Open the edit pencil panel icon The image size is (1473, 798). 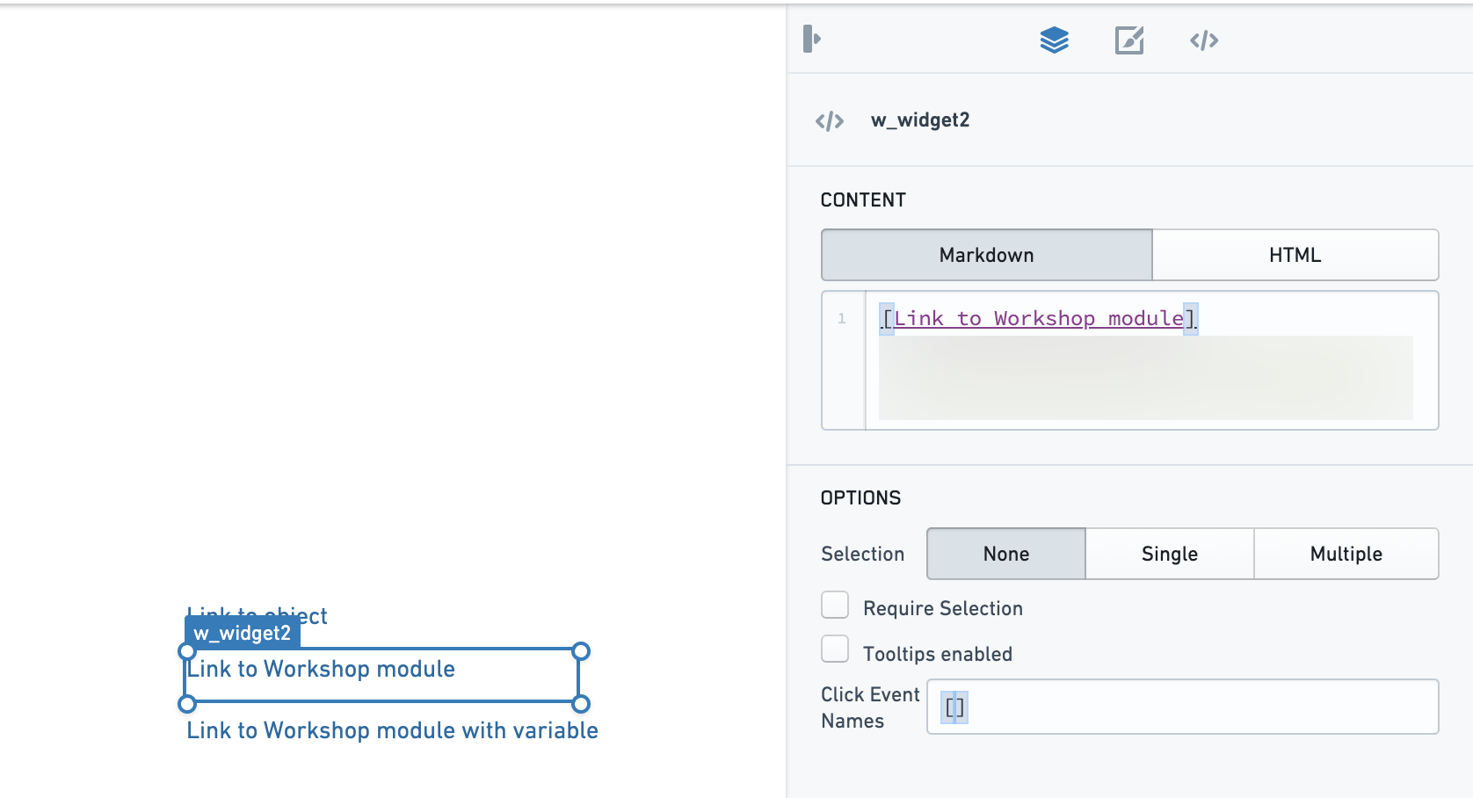coord(1129,40)
